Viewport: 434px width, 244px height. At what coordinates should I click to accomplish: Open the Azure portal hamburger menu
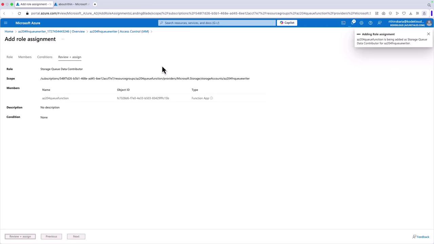(x=5, y=23)
